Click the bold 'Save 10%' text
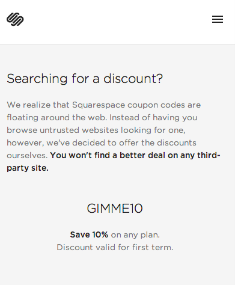 click(x=89, y=234)
